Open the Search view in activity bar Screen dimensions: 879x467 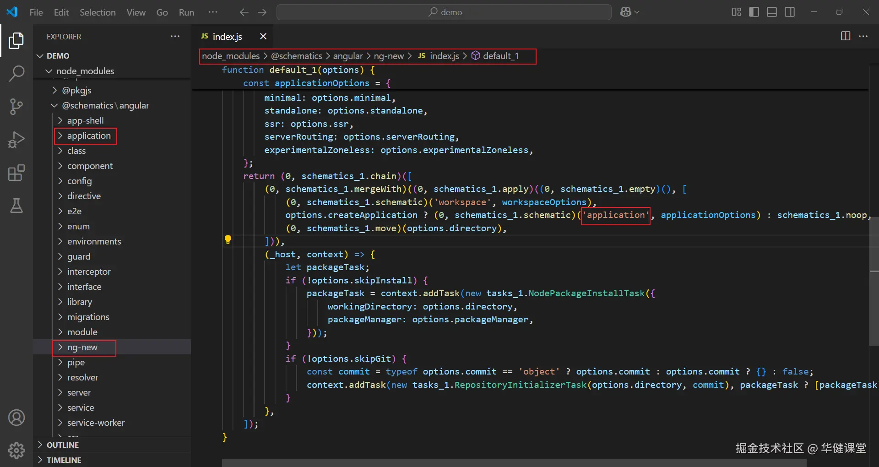point(16,73)
